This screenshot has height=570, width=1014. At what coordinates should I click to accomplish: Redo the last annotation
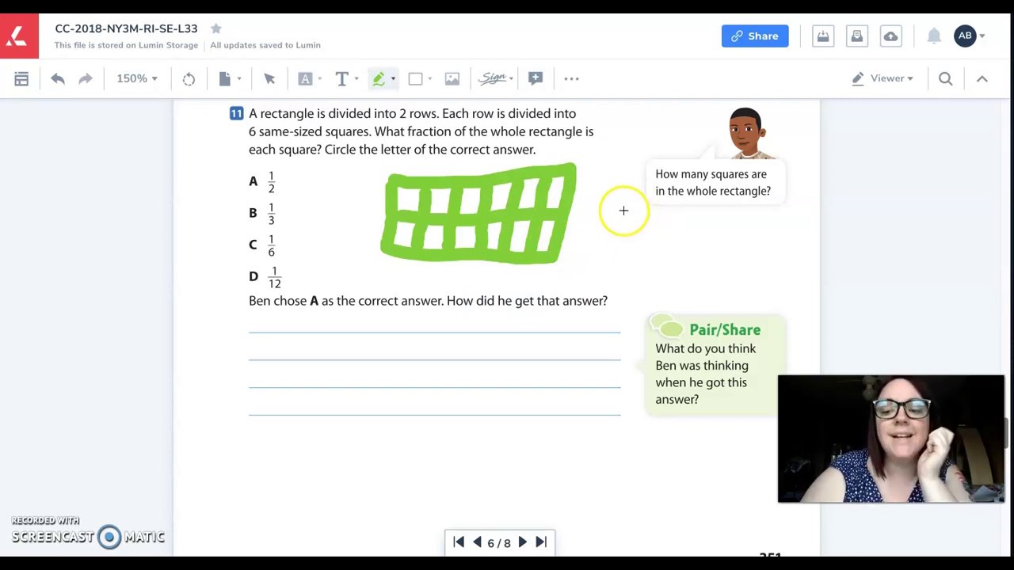pos(86,78)
